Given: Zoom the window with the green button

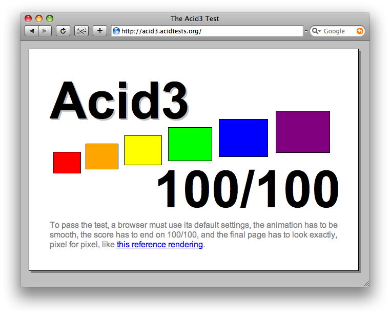Looking at the screenshot, I should pos(50,18).
